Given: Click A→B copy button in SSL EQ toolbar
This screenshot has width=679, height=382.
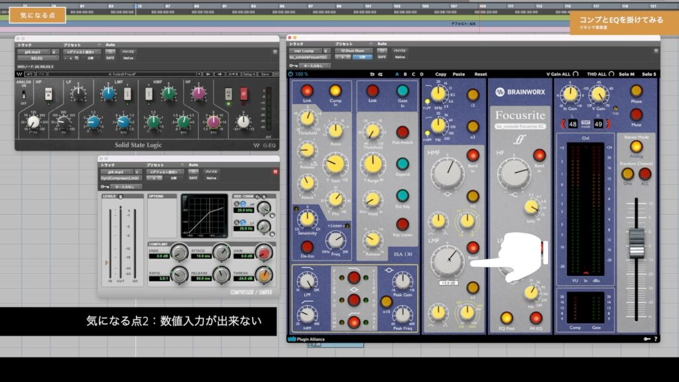Looking at the screenshot, I should coord(233,74).
